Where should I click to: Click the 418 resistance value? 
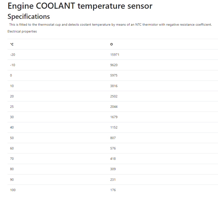click(113, 159)
